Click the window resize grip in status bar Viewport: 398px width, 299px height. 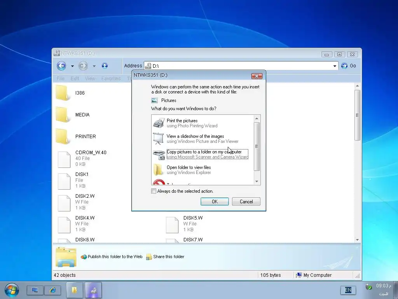pos(358,276)
